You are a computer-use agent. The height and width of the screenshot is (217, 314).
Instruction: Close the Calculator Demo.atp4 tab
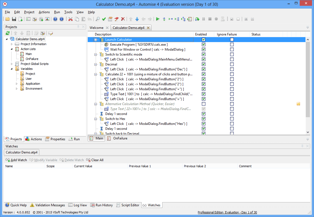148,28
